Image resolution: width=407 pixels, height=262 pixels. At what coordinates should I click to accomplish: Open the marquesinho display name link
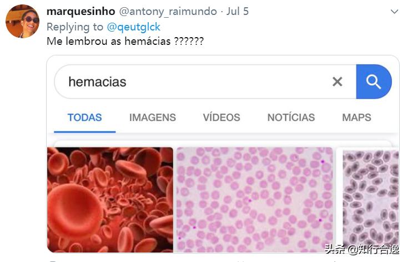[x=81, y=12]
